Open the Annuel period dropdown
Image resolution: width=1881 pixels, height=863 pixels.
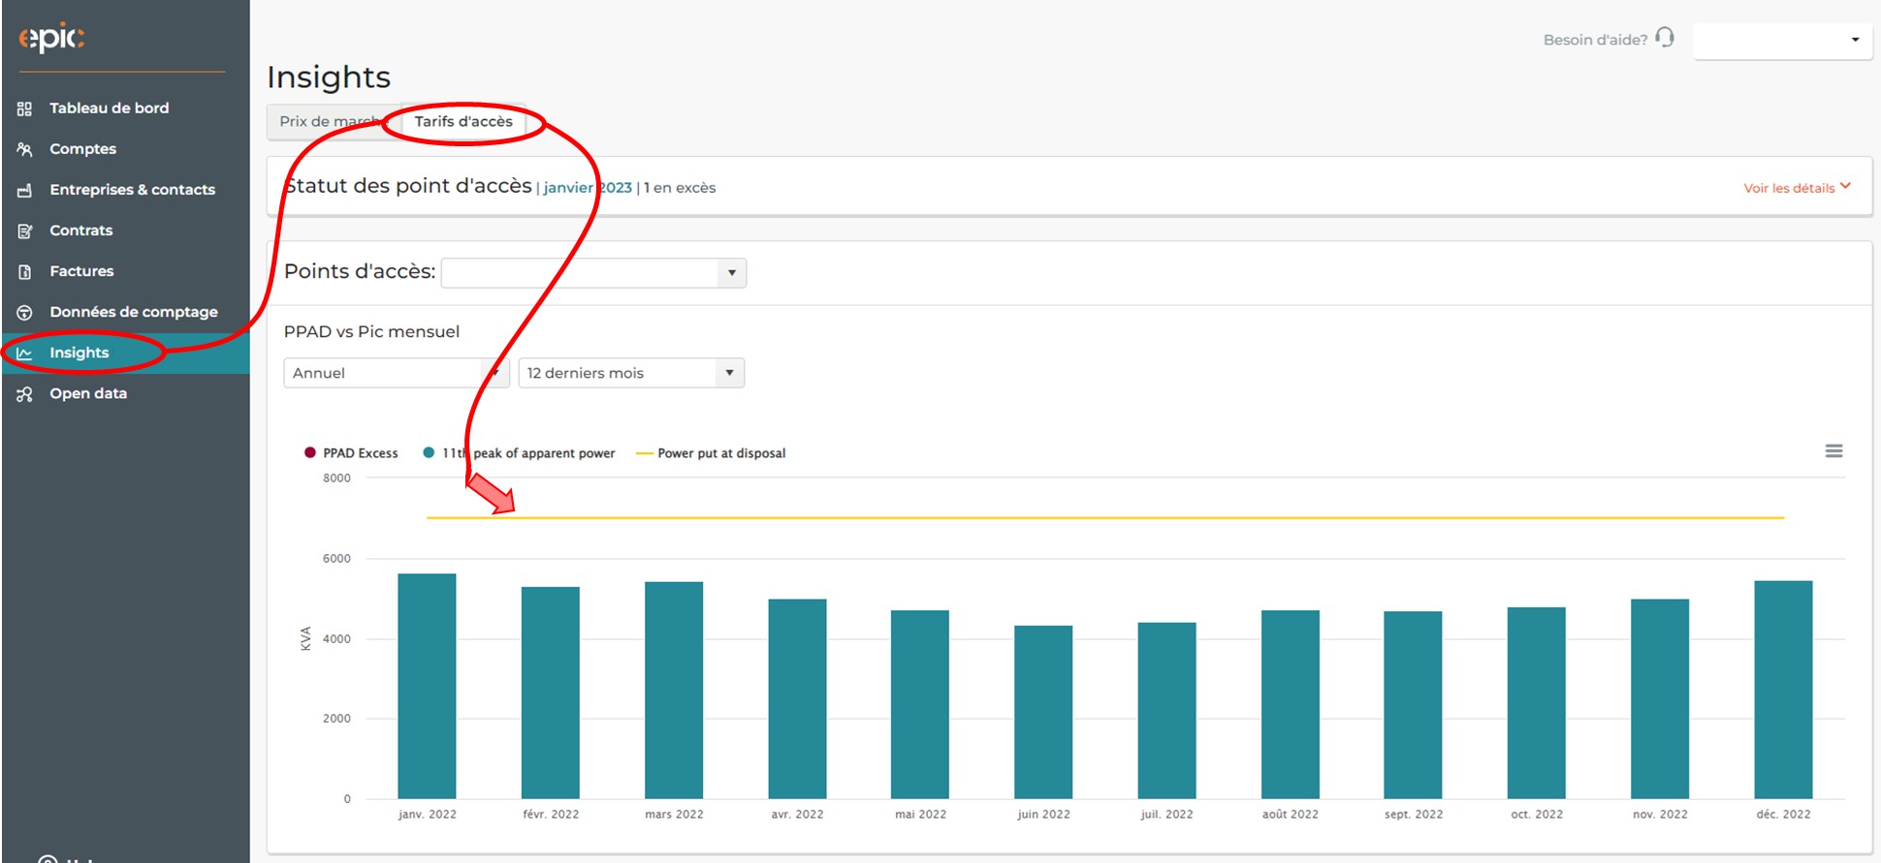coord(397,373)
